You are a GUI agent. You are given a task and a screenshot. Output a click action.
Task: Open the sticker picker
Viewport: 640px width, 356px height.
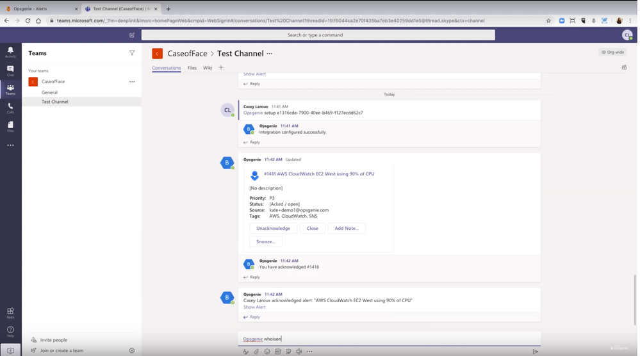point(288,352)
